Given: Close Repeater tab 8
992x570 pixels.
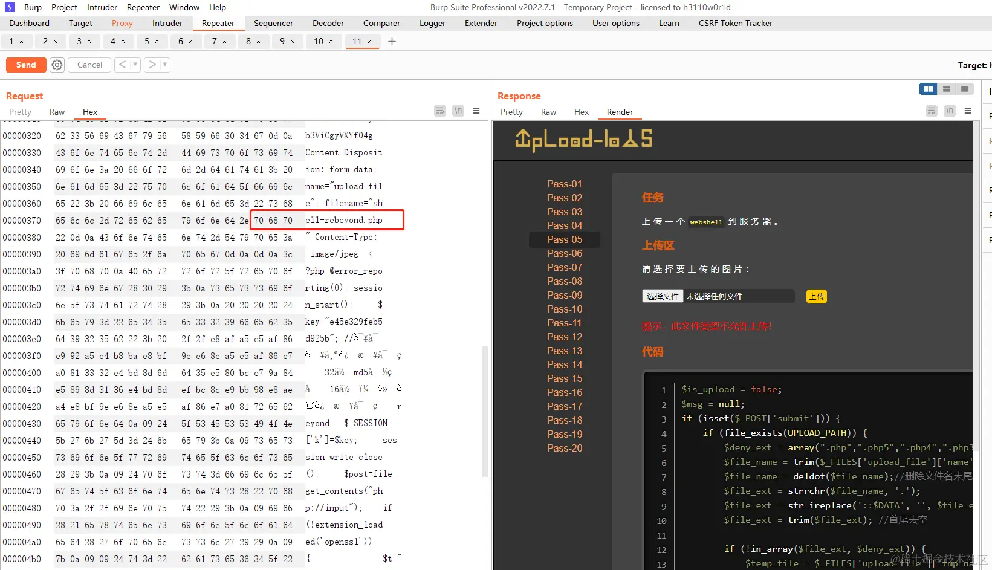Looking at the screenshot, I should click(x=258, y=41).
